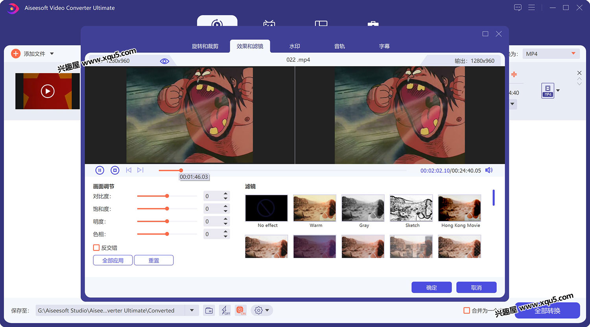Jump to next frame in preview

tap(140, 170)
